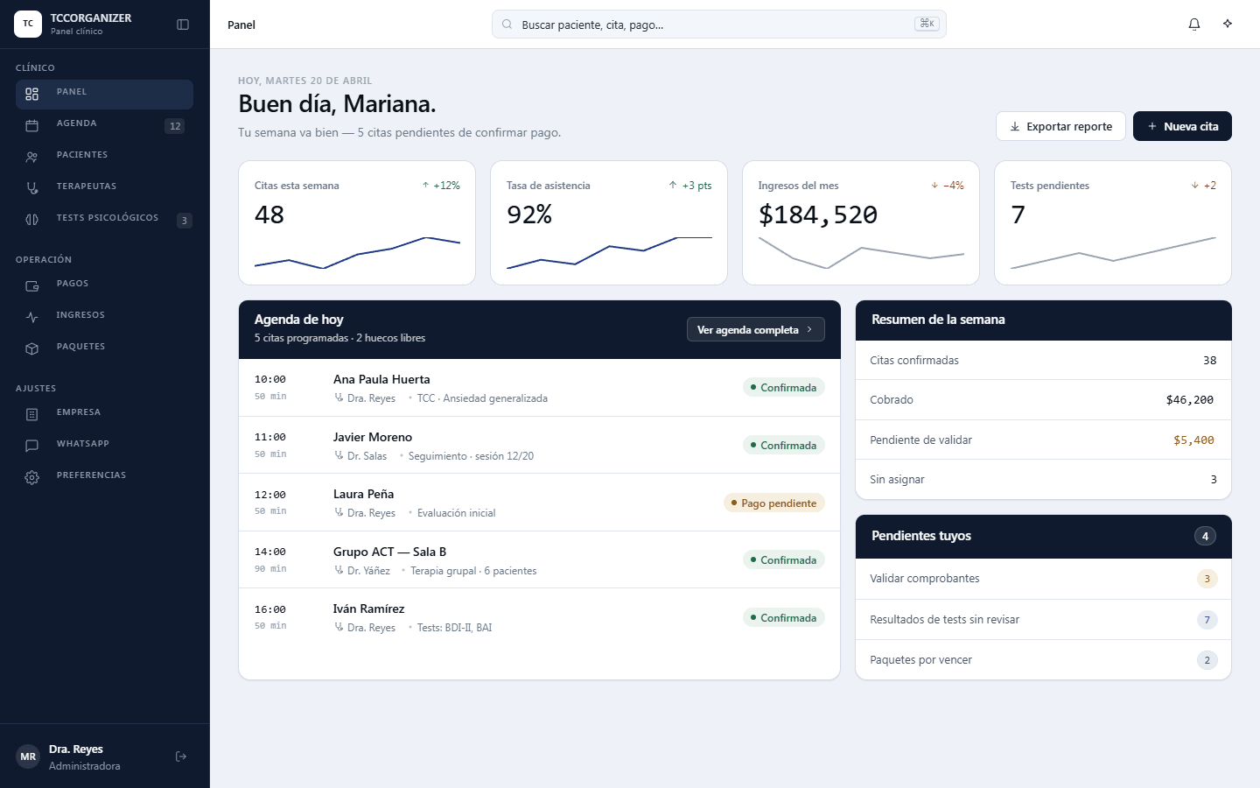Click the plus icon on Nueva cita
The image size is (1260, 788).
tap(1152, 127)
